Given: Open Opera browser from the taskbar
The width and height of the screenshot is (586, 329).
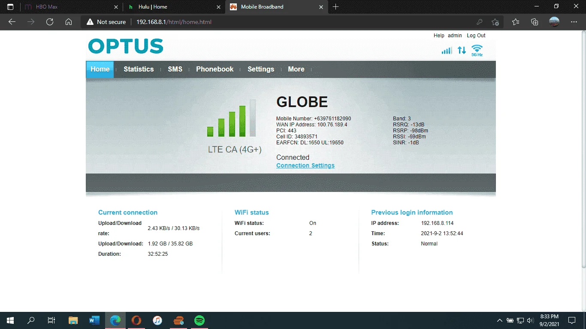Looking at the screenshot, I should 136,320.
